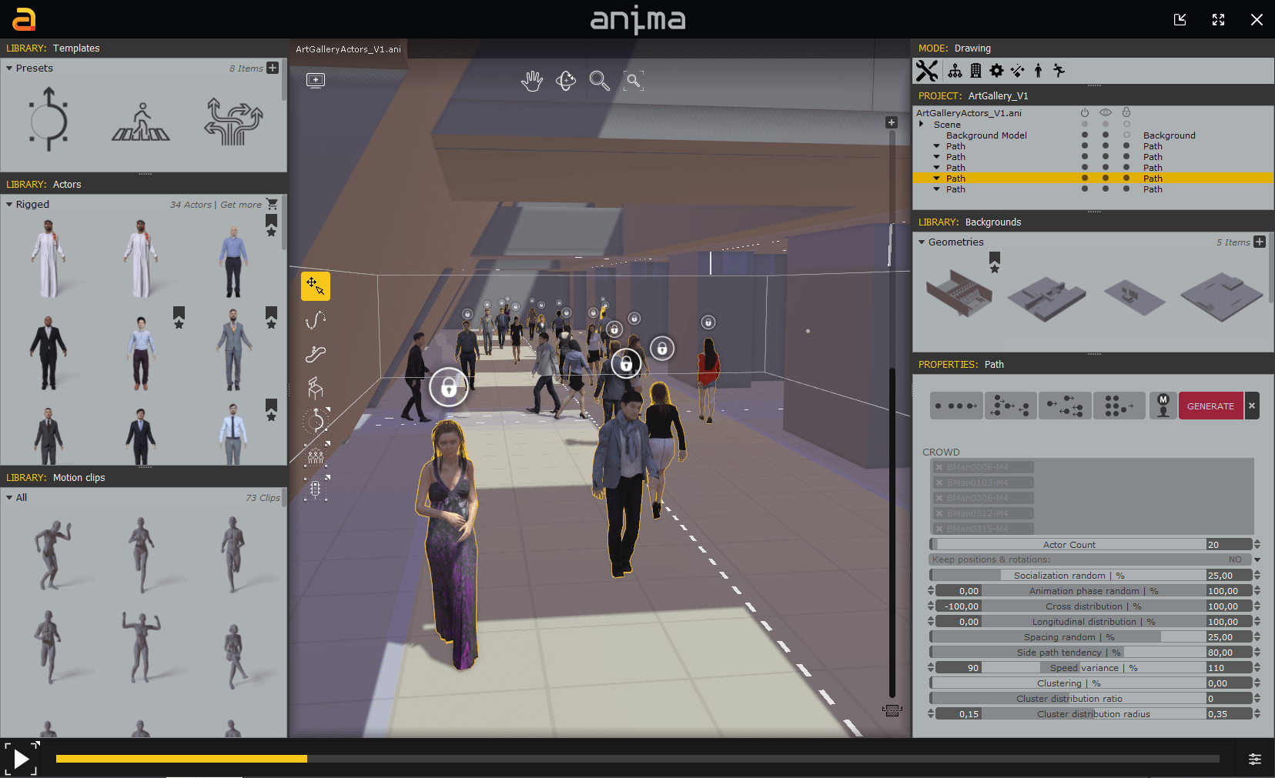The image size is (1275, 778).
Task: Collapse the Presets section in Templates library
Action: pos(10,68)
